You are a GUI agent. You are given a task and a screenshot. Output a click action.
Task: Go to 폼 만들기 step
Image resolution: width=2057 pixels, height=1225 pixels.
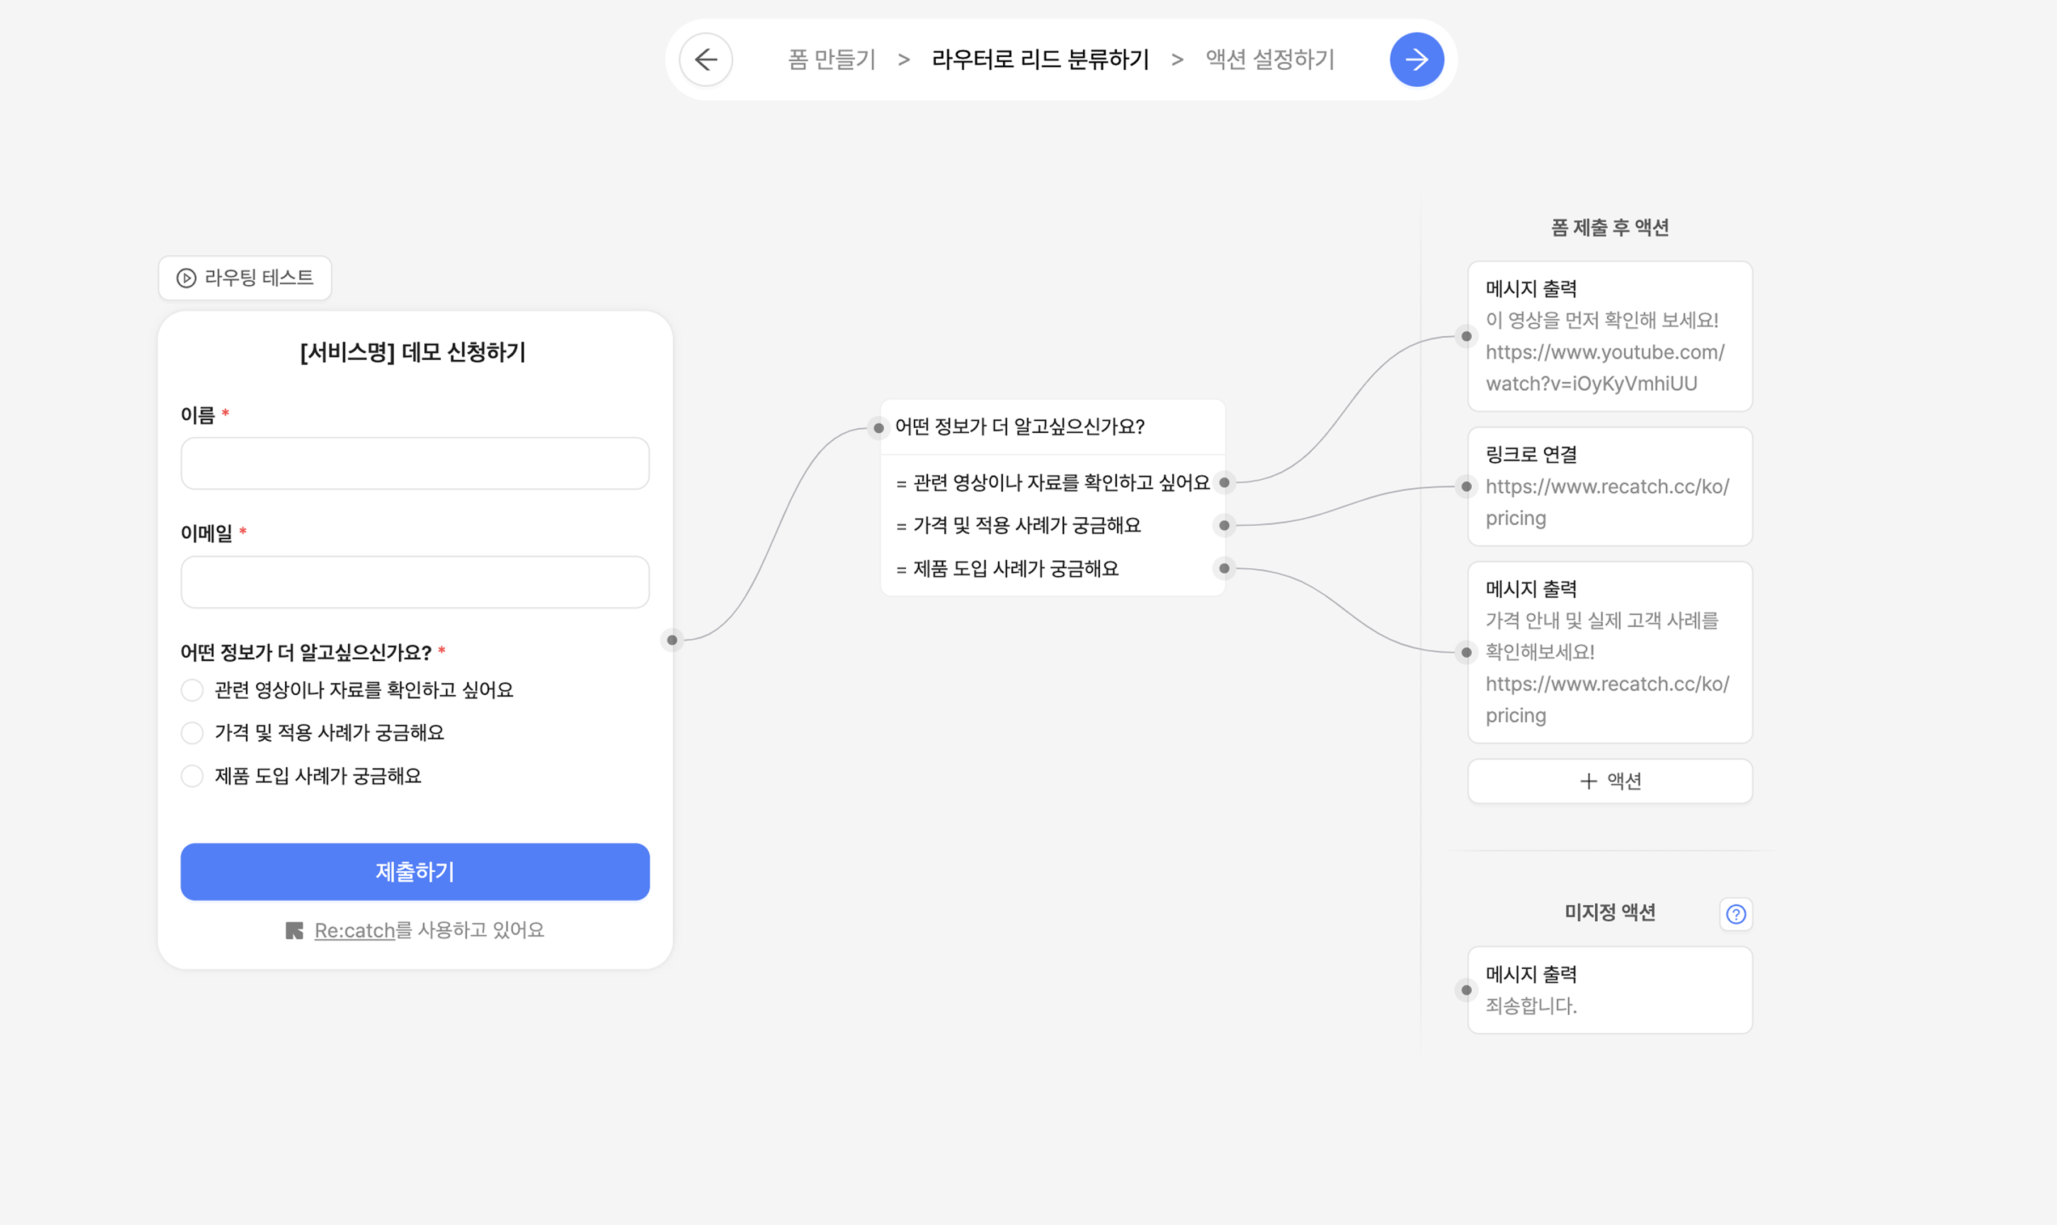coord(831,60)
